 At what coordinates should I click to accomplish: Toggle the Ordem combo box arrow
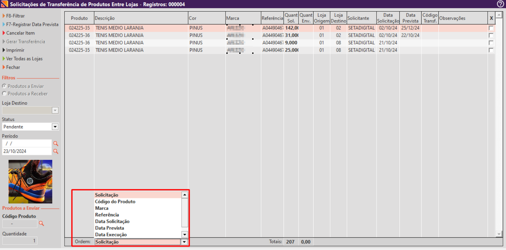click(184, 242)
